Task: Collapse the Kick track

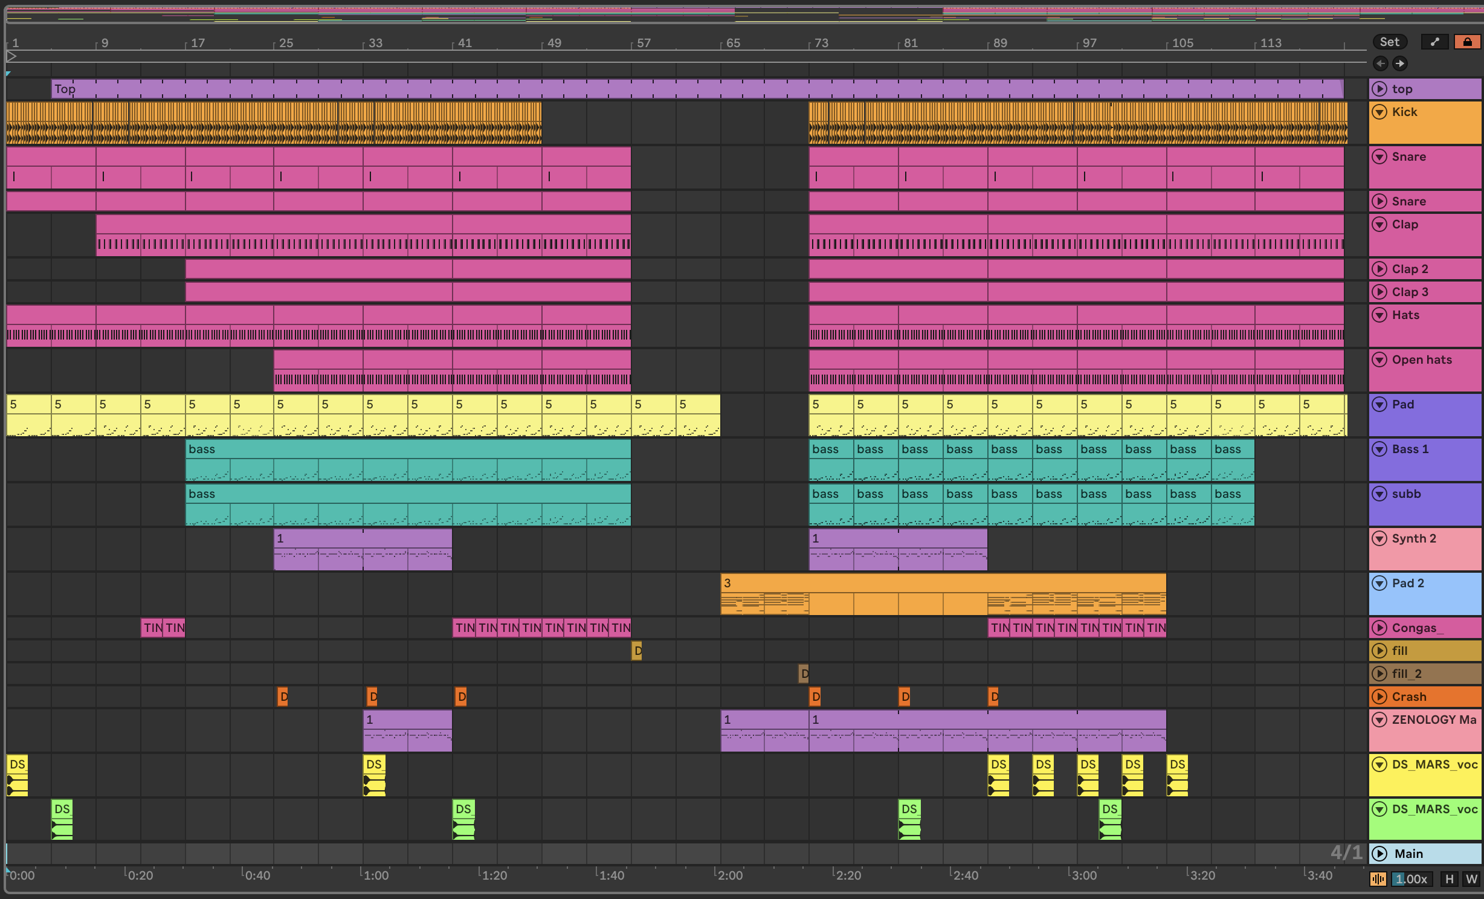Action: coord(1379,112)
